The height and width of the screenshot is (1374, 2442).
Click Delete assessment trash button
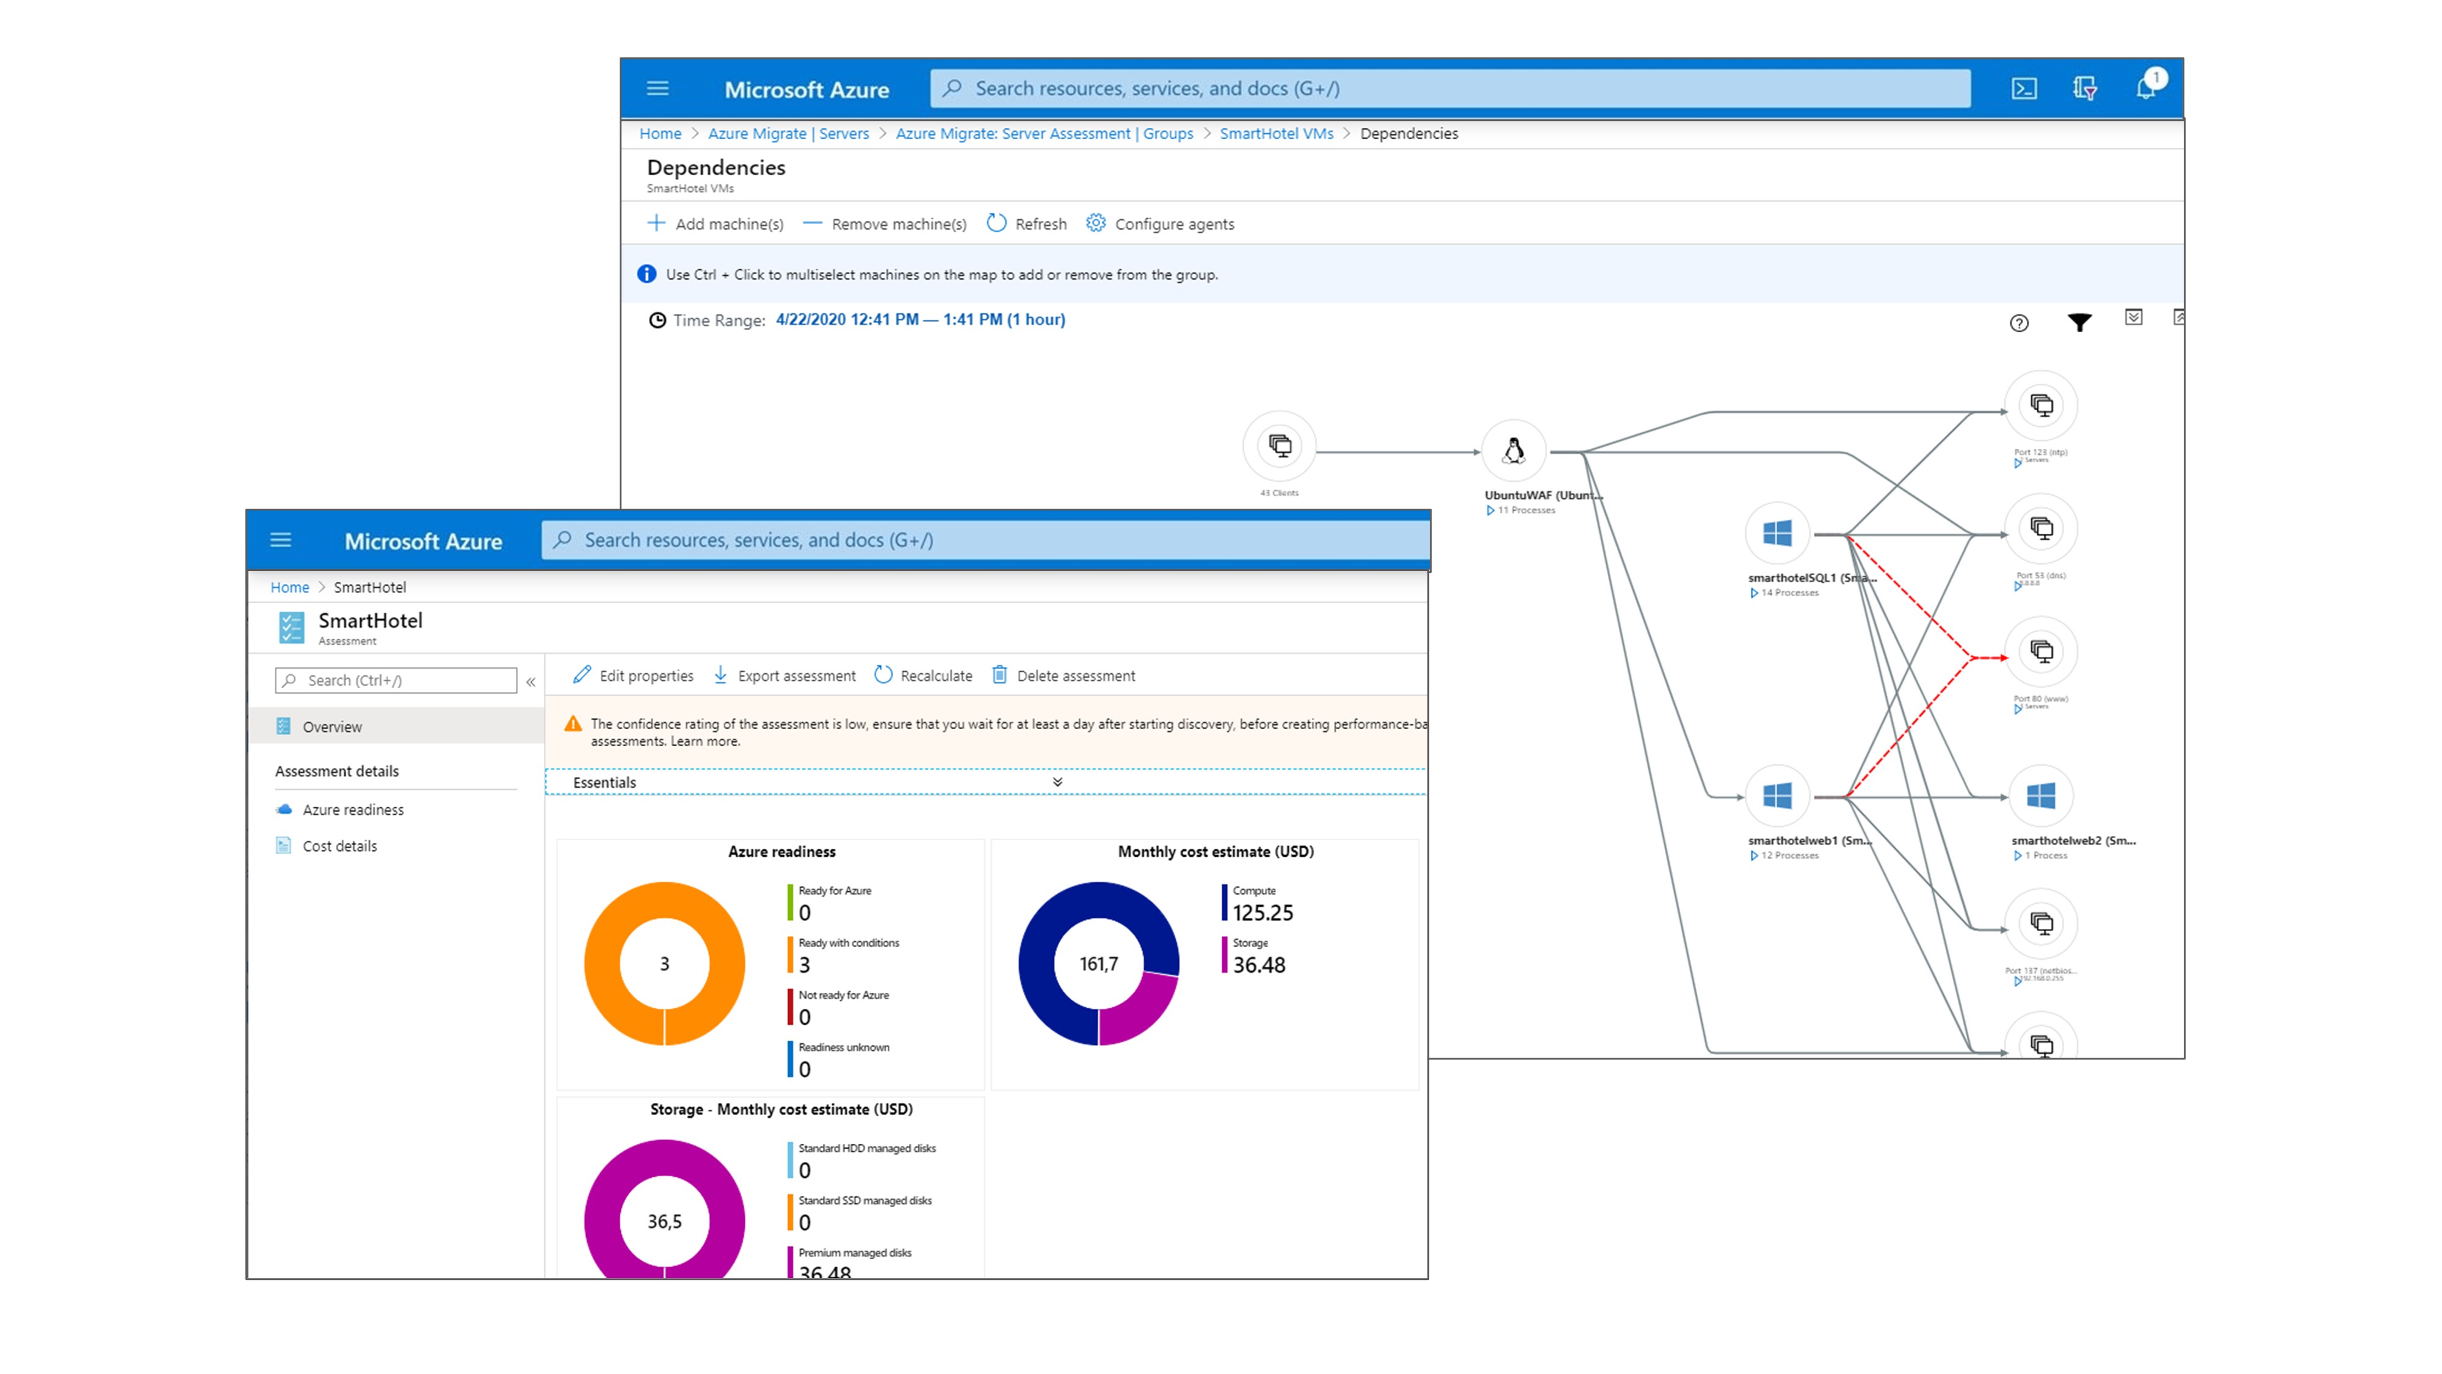coord(1063,675)
